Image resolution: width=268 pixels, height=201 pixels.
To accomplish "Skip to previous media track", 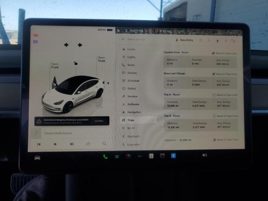I will (x=39, y=144).
